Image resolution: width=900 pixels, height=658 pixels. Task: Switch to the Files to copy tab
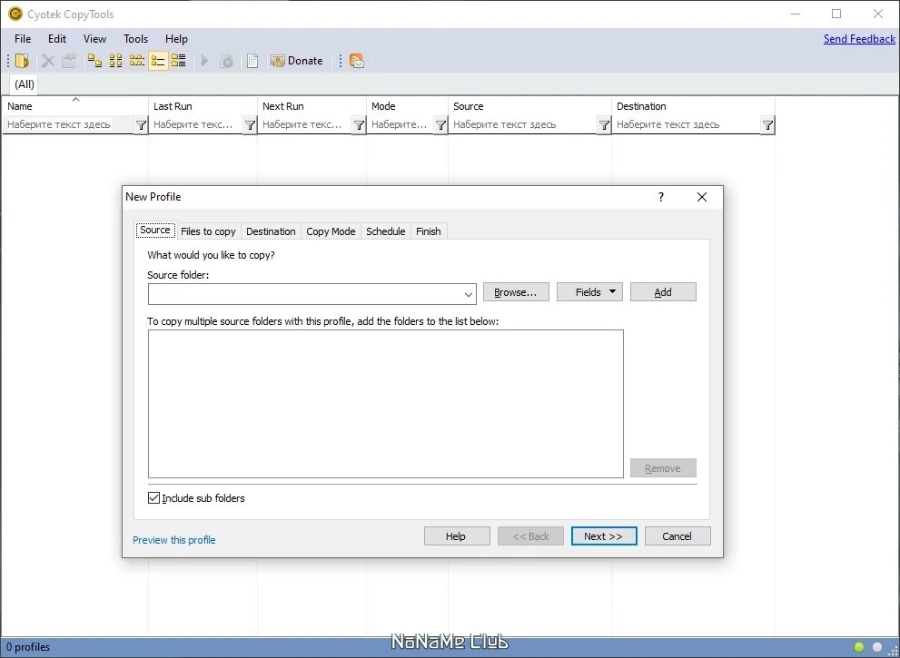(x=208, y=231)
